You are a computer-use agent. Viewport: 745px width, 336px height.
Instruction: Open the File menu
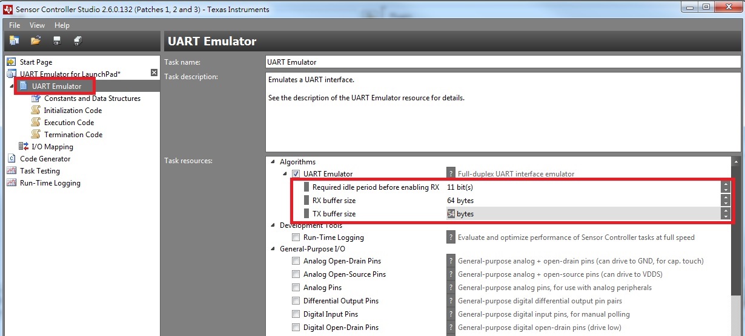point(15,25)
